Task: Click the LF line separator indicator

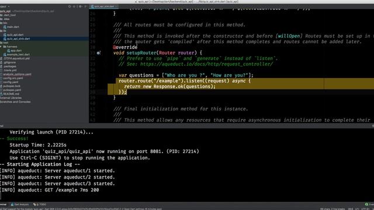Action: click(357, 209)
